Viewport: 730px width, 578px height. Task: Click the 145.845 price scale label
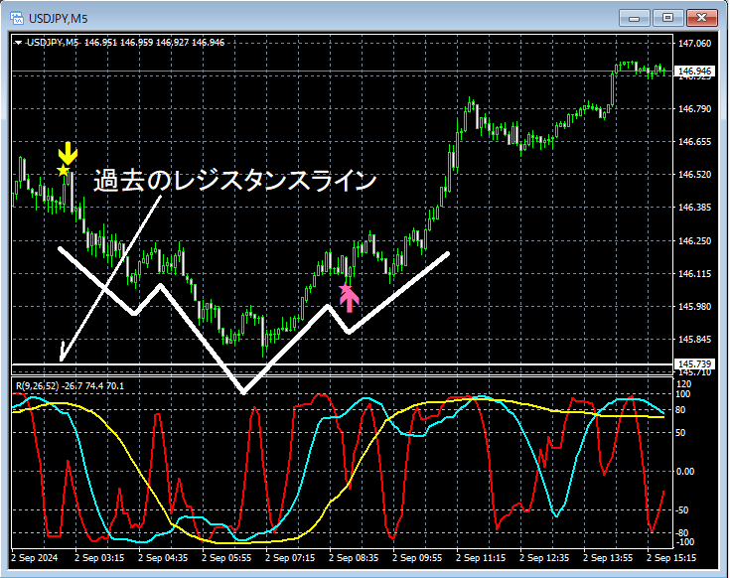694,340
